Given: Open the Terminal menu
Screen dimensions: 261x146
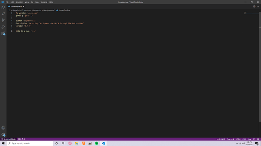Looking at the screenshot, I should 44,2.
